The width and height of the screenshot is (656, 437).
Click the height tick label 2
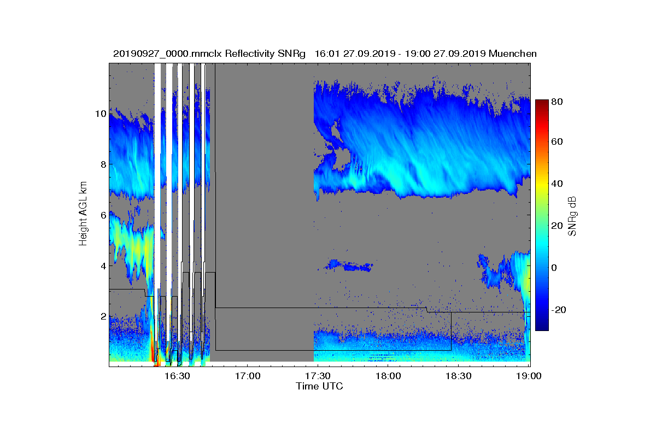click(x=103, y=316)
